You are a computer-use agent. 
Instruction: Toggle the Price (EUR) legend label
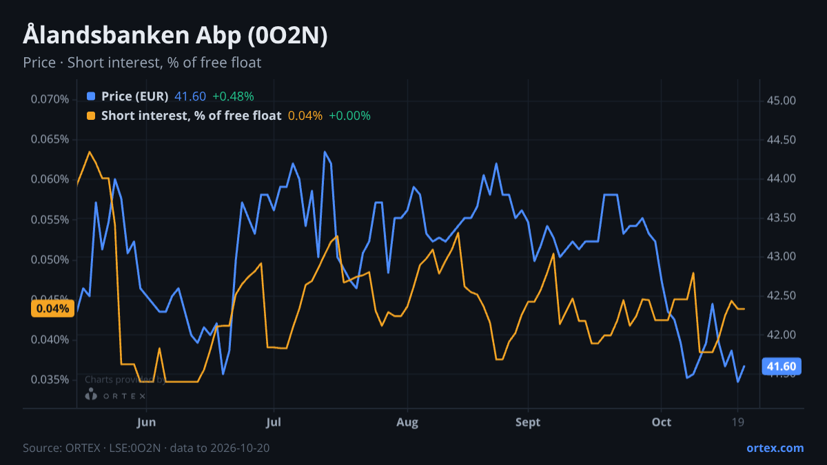(134, 96)
